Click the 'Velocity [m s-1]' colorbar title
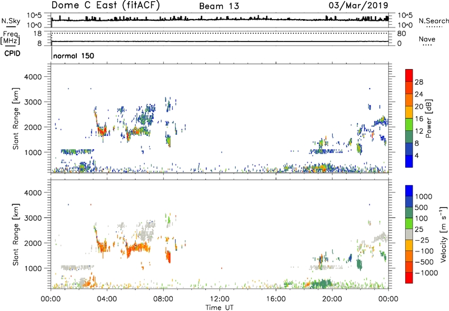449x311 pixels. 443,234
